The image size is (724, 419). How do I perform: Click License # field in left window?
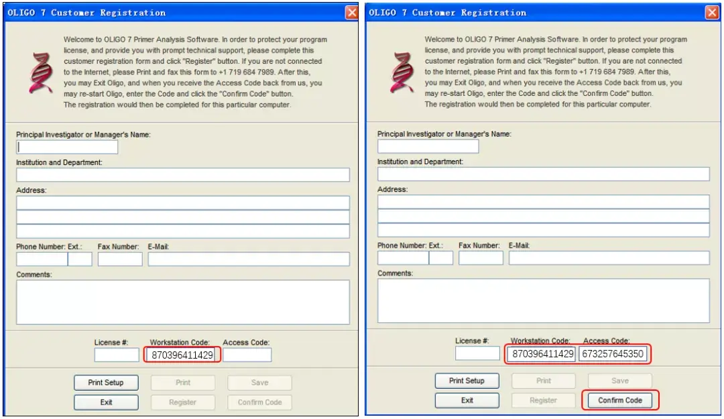tap(117, 355)
